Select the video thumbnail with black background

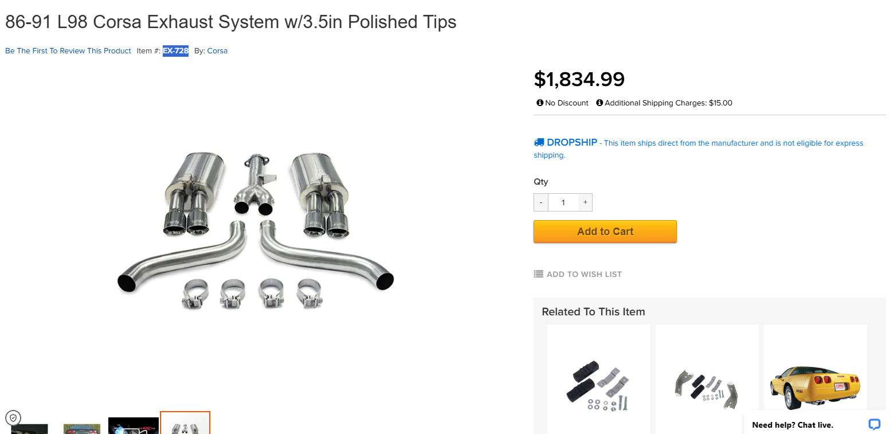coord(134,426)
